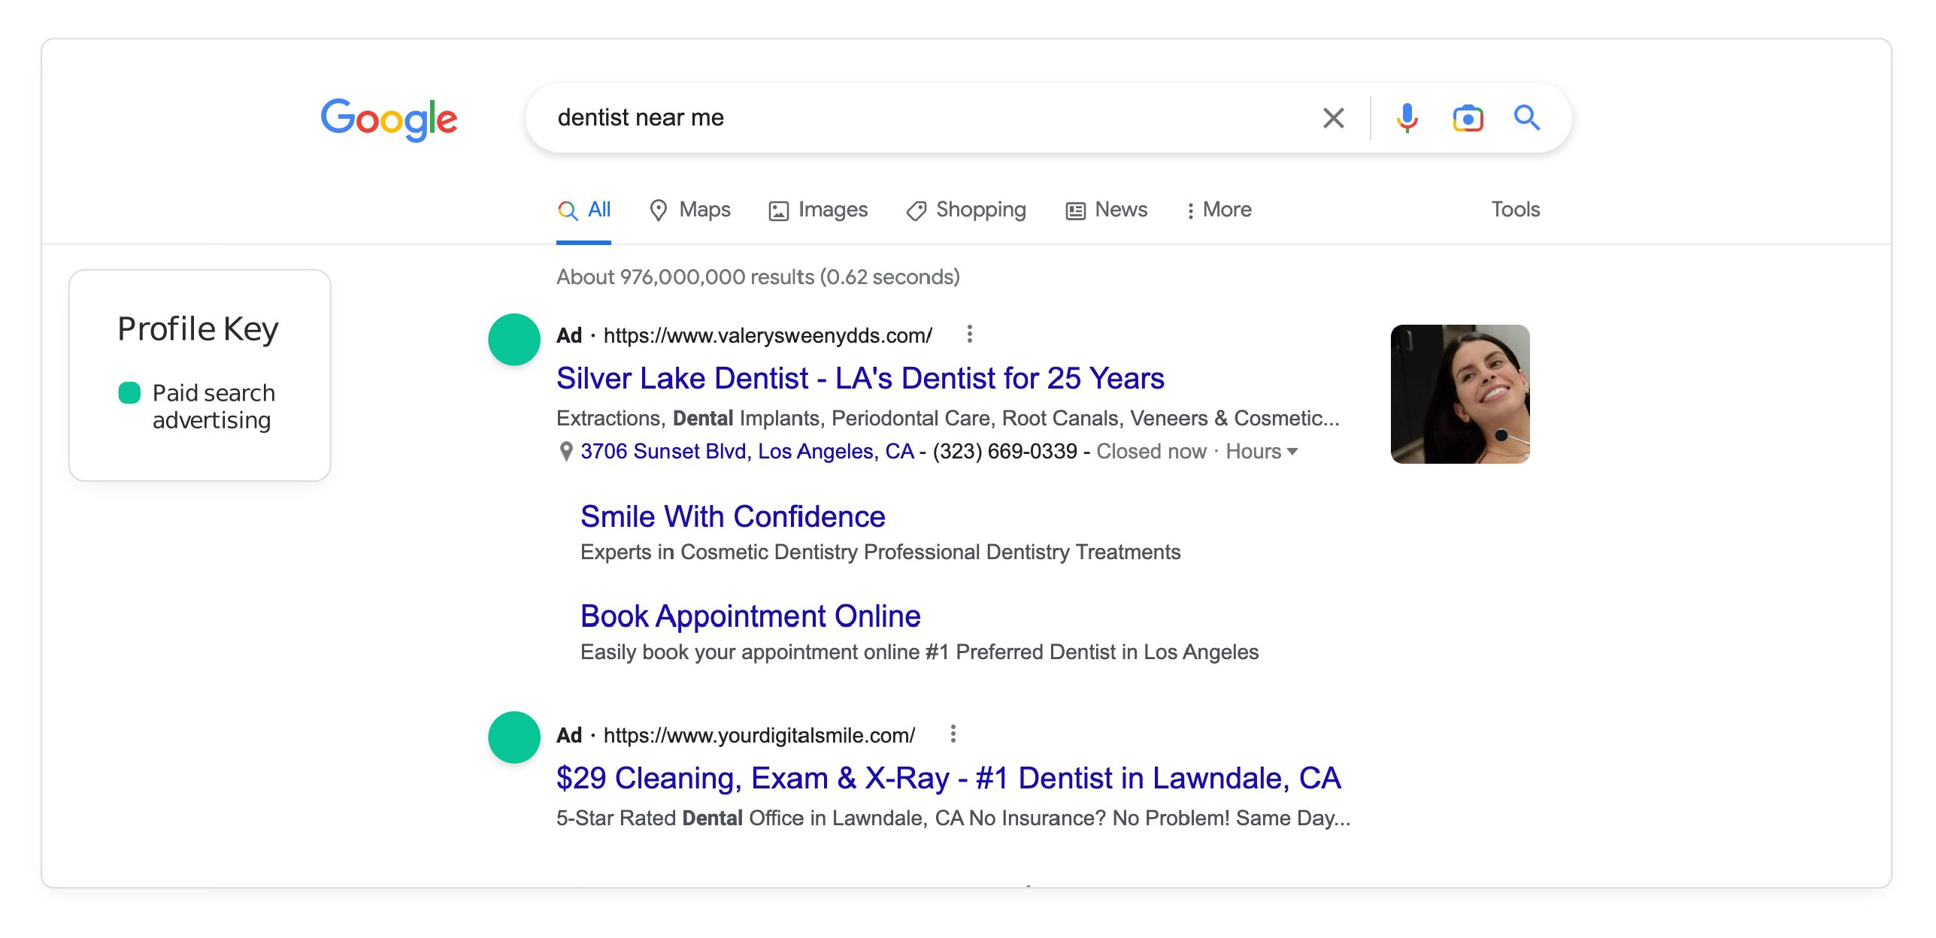The image size is (1936, 938).
Task: Open the options menu for yourdigitalsmile.com ad
Action: tap(953, 734)
